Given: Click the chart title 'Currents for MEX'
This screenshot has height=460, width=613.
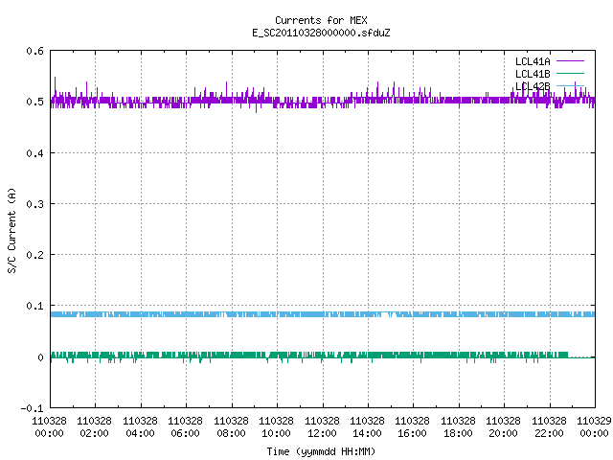Looking at the screenshot, I should 321,20.
